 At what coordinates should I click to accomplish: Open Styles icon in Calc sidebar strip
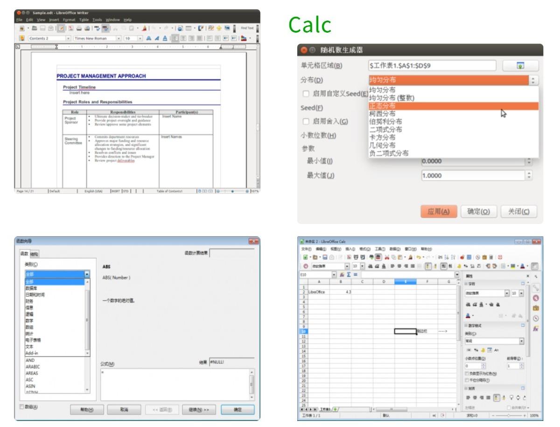point(536,298)
